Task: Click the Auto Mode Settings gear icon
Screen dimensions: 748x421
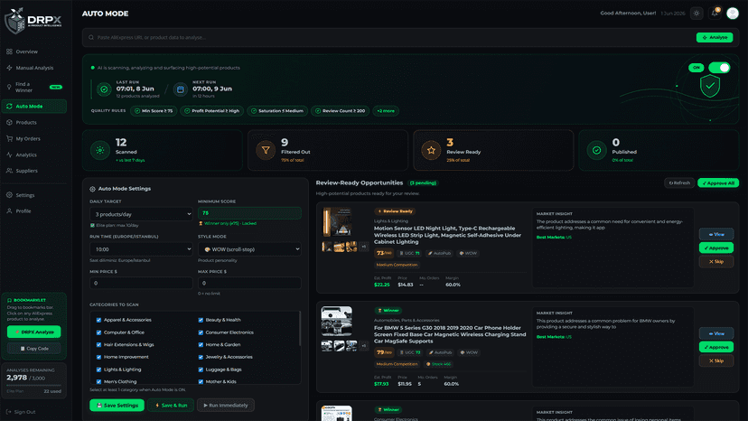Action: pos(92,189)
